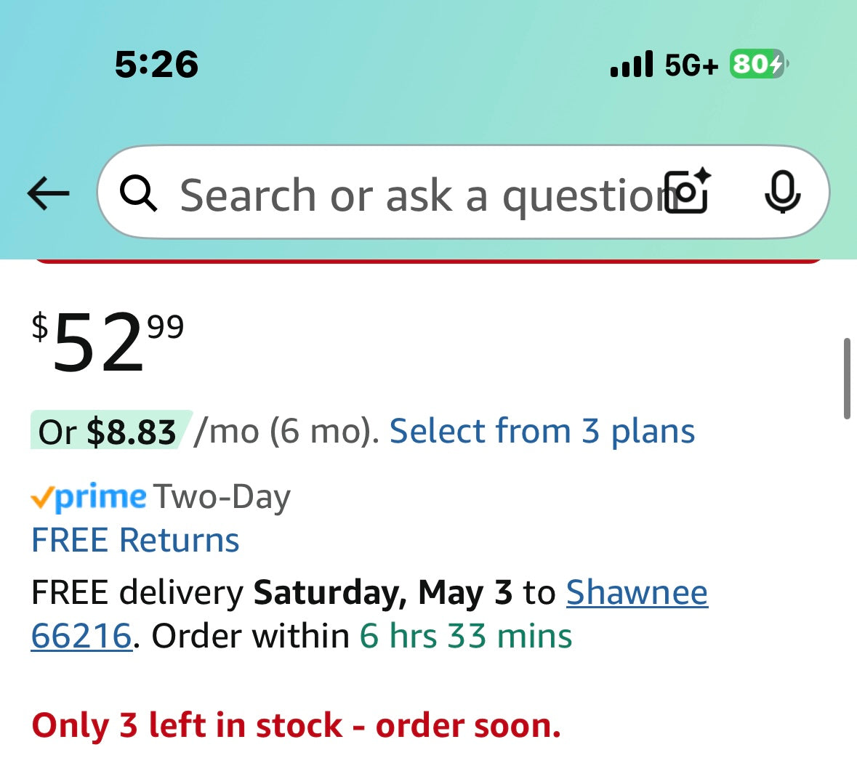Viewport: 857px width, 758px height.
Task: Tap the 6 hrs 33 mins countdown text
Action: coord(466,636)
